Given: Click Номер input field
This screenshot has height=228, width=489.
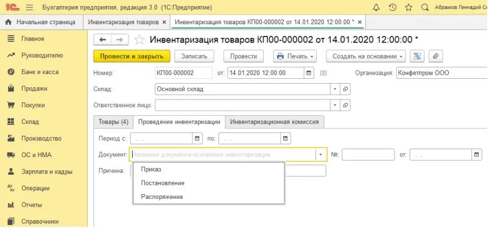Looking at the screenshot, I should (x=184, y=73).
